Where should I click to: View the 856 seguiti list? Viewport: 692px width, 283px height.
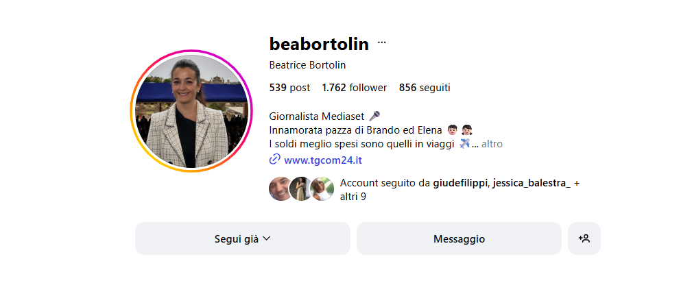click(425, 88)
